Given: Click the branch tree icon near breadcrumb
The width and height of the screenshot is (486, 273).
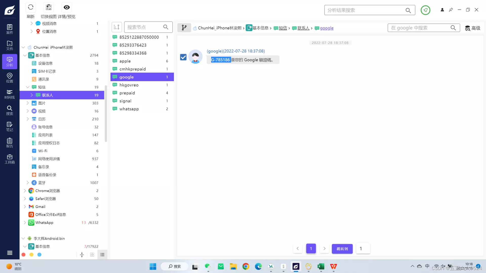Looking at the screenshot, I should coord(184,28).
